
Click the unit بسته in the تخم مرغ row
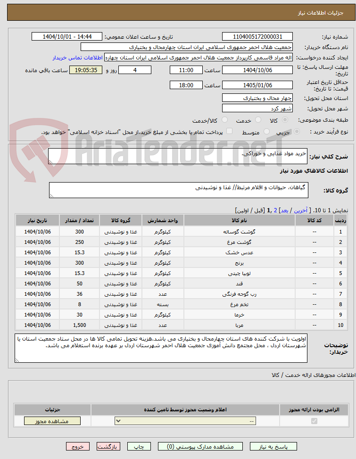click(x=163, y=304)
